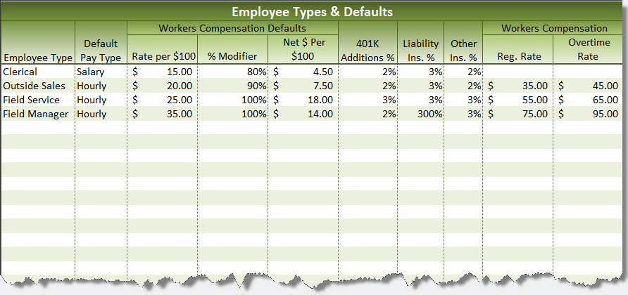The height and width of the screenshot is (295, 628).
Task: Click the Workers Compensation Defaults group header
Action: point(232,28)
